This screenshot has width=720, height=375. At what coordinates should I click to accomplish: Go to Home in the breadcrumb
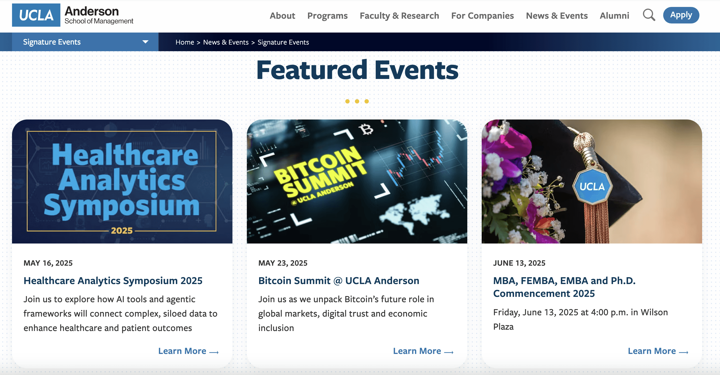point(184,42)
